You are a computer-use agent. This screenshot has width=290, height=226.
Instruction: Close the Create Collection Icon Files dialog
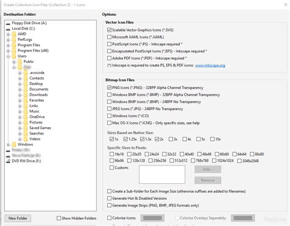pyautogui.click(x=286, y=4)
